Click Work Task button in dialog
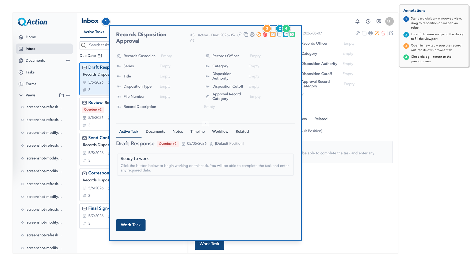Viewport: 473px width, 266px height. tap(131, 225)
